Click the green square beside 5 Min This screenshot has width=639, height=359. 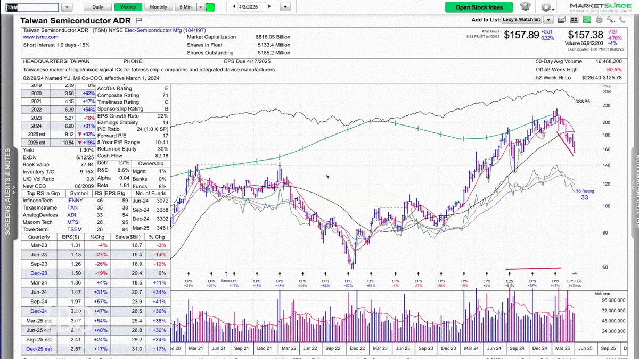(x=210, y=7)
